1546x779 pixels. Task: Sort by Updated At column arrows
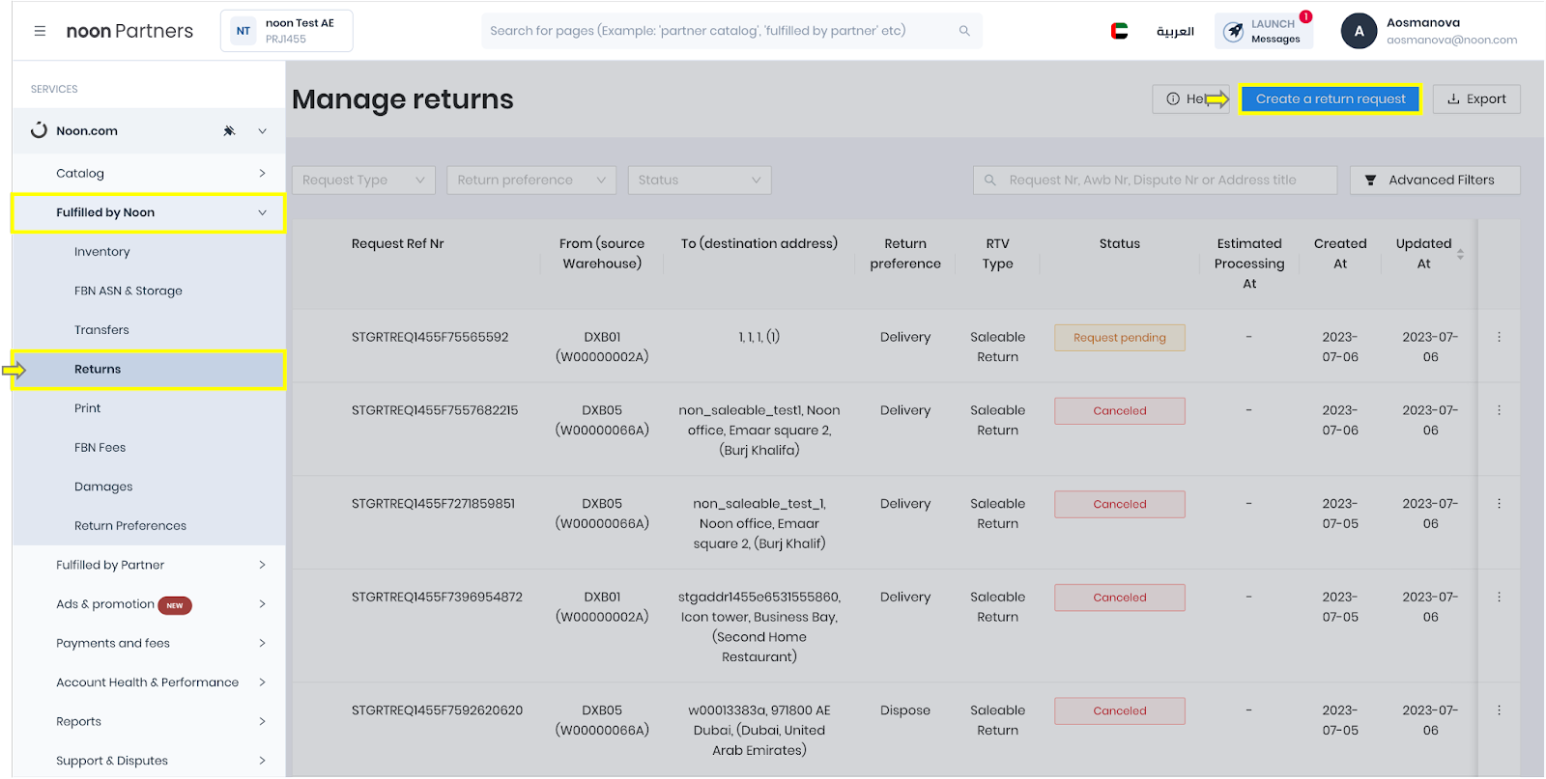click(x=1460, y=254)
